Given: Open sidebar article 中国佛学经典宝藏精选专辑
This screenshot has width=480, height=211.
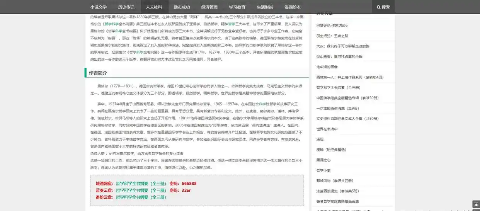Looking at the screenshot, I should click(x=347, y=98).
